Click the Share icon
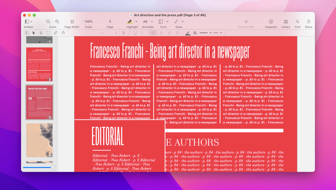Image resolution: width=336 pixels, height=190 pixels. 308,22
